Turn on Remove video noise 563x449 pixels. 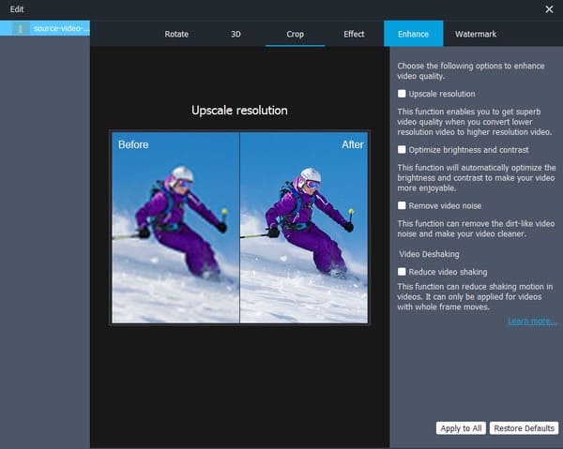tap(403, 204)
